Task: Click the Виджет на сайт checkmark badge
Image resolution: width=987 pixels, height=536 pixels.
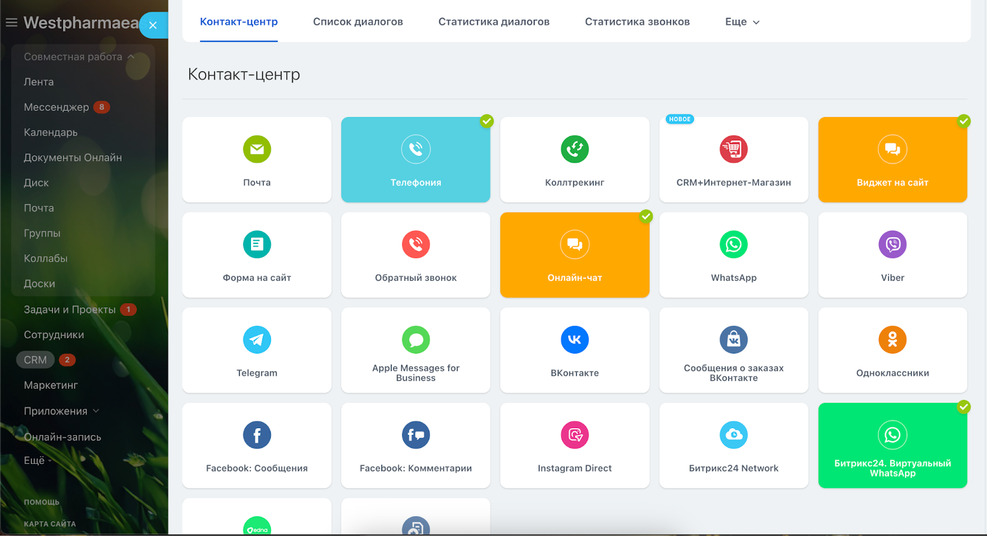Action: click(x=964, y=121)
